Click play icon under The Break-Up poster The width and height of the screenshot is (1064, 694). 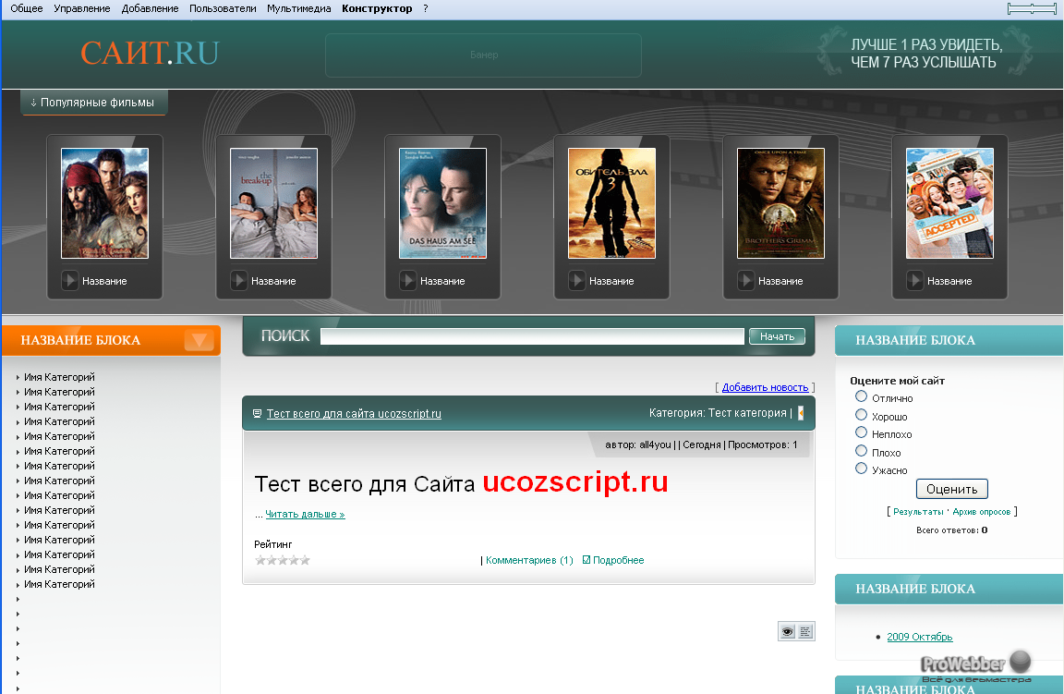click(x=239, y=280)
